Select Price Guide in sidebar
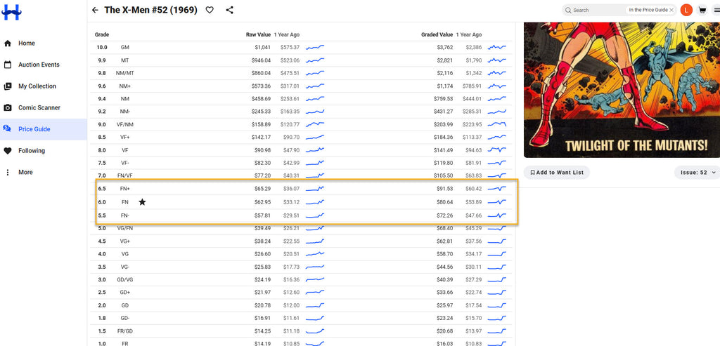The width and height of the screenshot is (720, 346). tap(34, 129)
